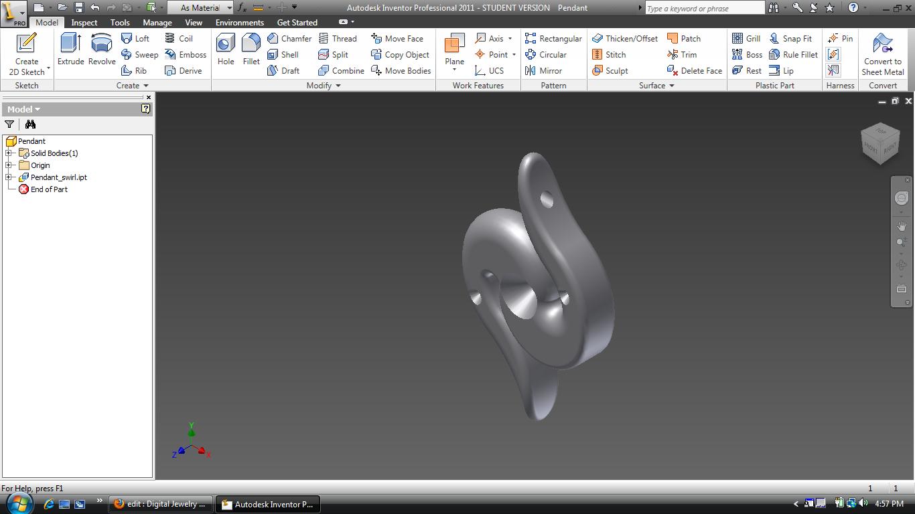Create a Circular pattern
This screenshot has height=514, width=915.
(546, 55)
